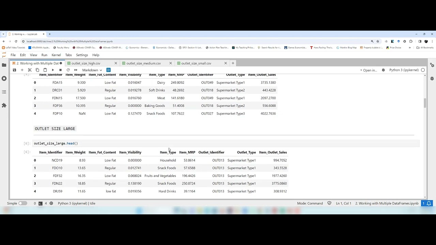Viewport: 436px width, 245px height.
Task: Switch to outlet_size_high.csv tab
Action: click(x=86, y=63)
